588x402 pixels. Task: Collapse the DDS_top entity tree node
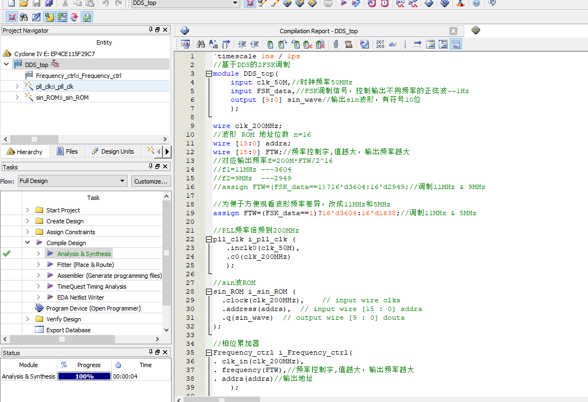pos(7,64)
